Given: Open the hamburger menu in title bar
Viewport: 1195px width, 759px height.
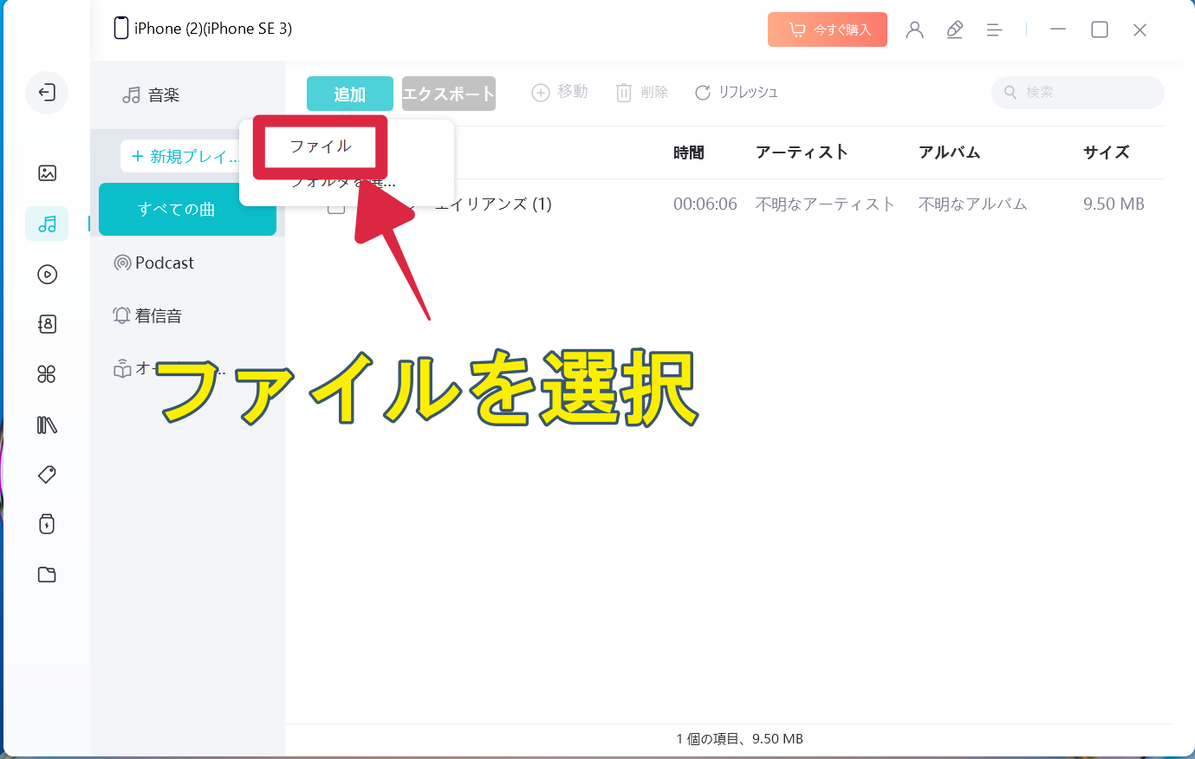Looking at the screenshot, I should click(x=995, y=29).
